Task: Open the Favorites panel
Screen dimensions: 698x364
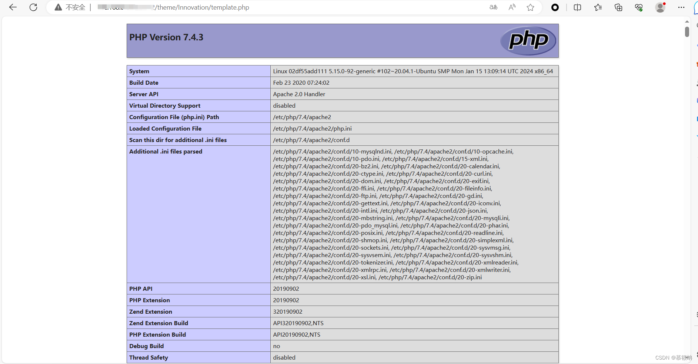Action: (x=598, y=7)
